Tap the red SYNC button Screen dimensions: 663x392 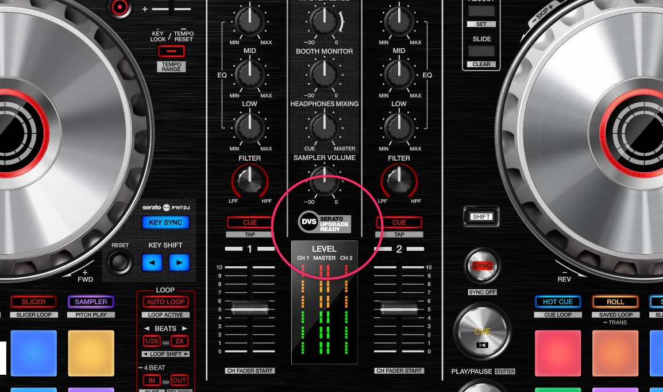pyautogui.click(x=482, y=266)
